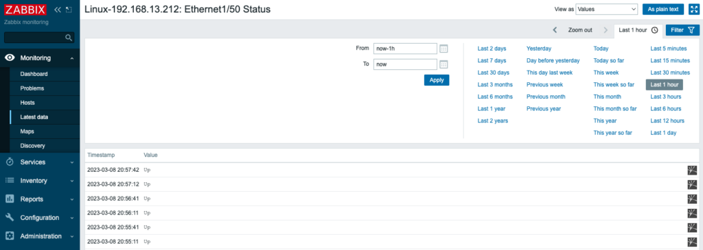Open calendar picker for To field

[x=443, y=64]
